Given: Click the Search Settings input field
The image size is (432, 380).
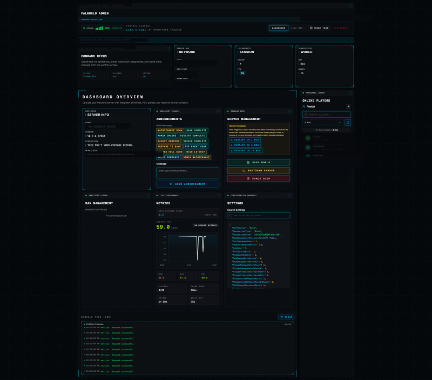Looking at the screenshot, I should coord(259,215).
